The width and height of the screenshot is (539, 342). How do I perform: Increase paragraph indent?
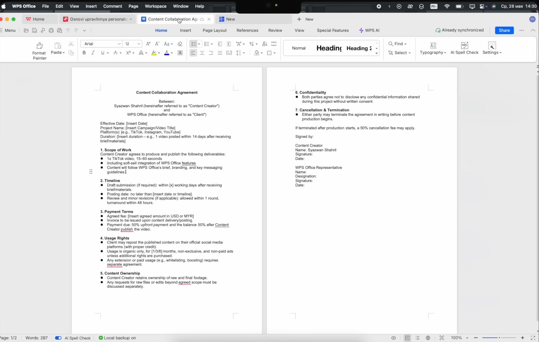click(229, 44)
